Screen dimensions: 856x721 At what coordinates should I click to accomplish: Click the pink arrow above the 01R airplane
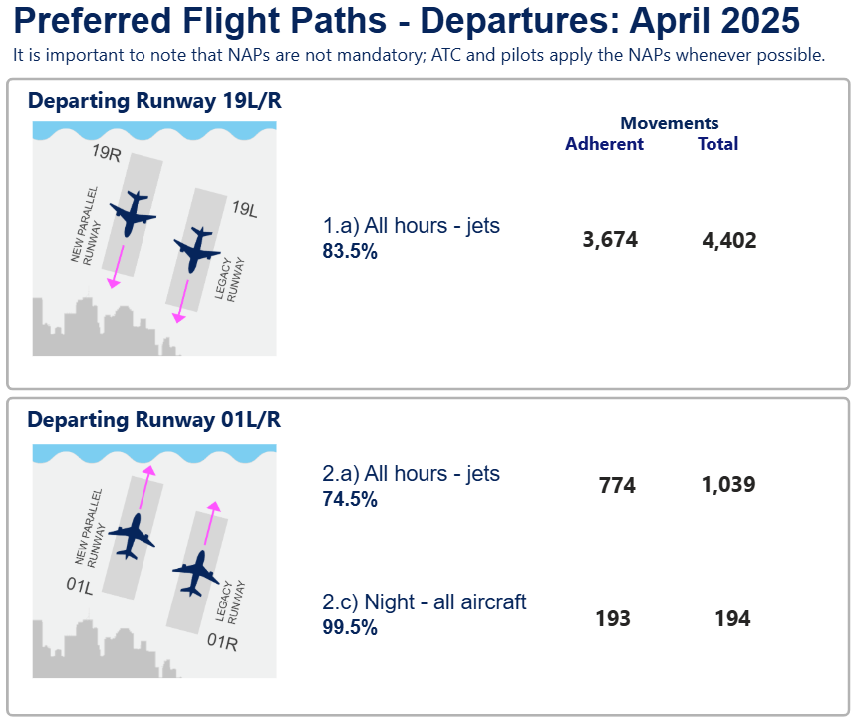(212, 523)
